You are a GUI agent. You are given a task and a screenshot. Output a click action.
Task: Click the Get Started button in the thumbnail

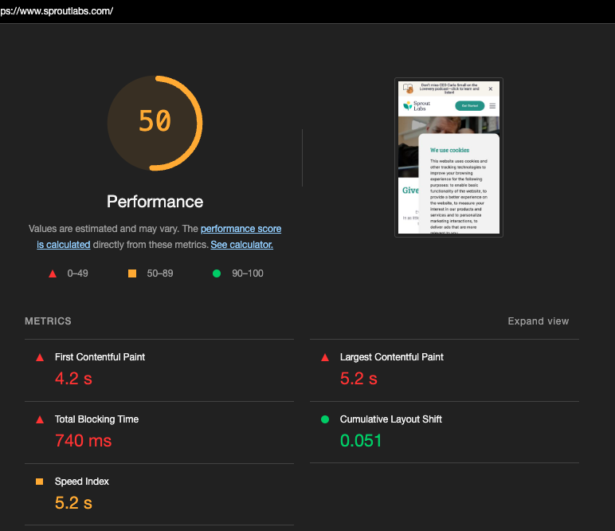click(469, 106)
